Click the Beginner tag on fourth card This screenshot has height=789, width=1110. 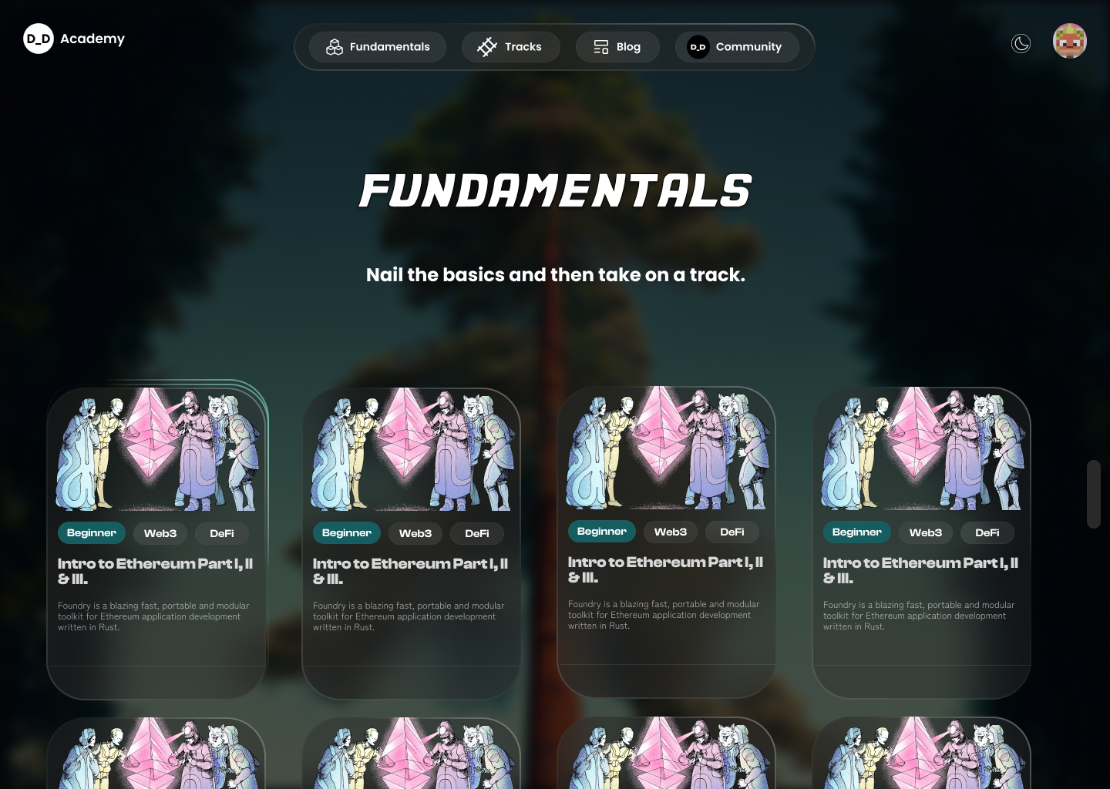(x=857, y=532)
